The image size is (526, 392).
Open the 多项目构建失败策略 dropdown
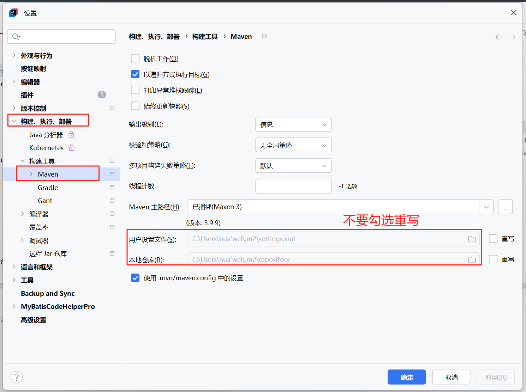click(293, 166)
